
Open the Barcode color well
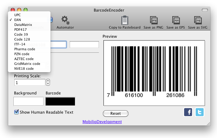[x=60, y=101]
